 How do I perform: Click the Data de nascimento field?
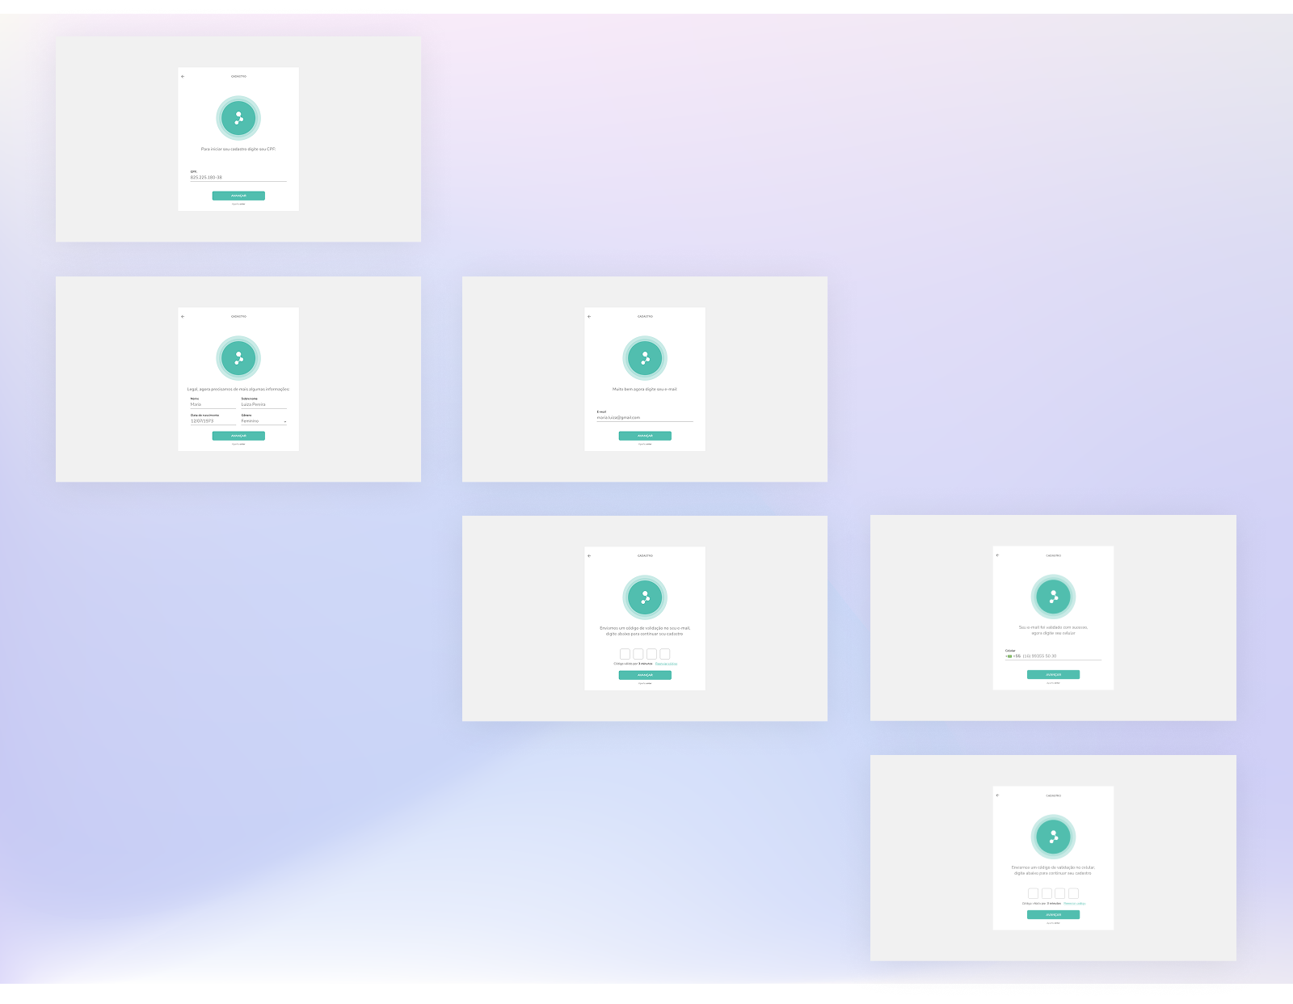tap(213, 421)
